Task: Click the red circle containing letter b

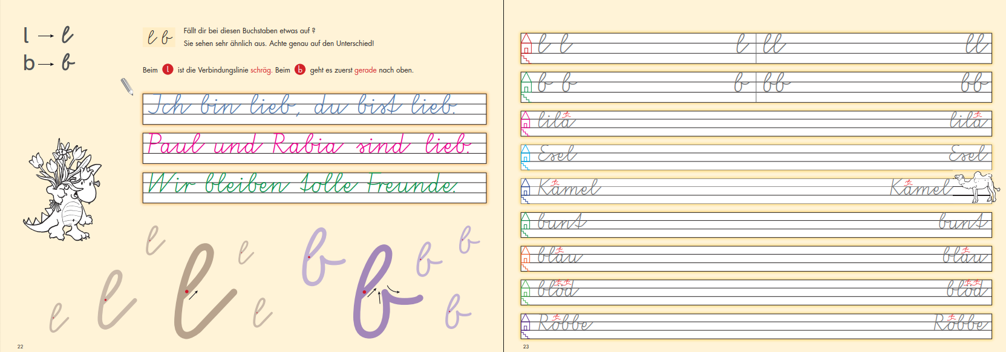Action: [300, 70]
